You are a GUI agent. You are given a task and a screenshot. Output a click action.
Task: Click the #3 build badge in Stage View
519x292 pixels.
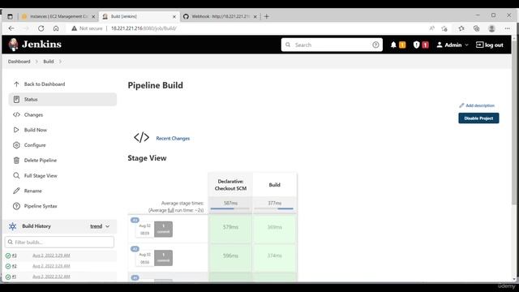tap(135, 220)
